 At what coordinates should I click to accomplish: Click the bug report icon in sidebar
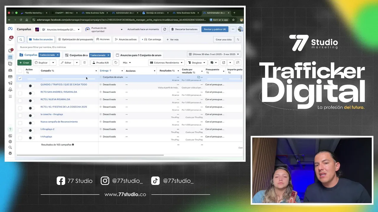pyautogui.click(x=10, y=153)
